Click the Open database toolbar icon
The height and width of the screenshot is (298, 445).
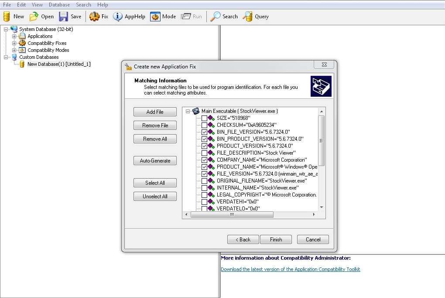pos(34,17)
